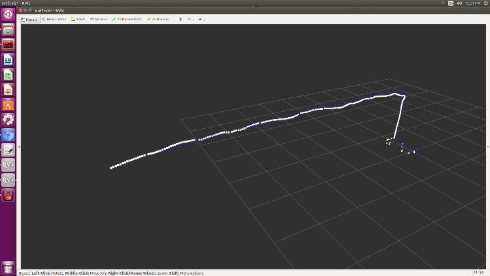
Task: Open the Trash in the dock
Action: (8, 266)
